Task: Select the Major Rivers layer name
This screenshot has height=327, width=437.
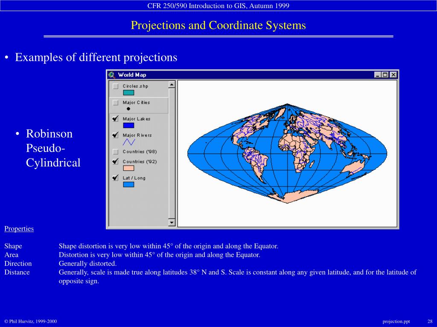Action: click(137, 135)
